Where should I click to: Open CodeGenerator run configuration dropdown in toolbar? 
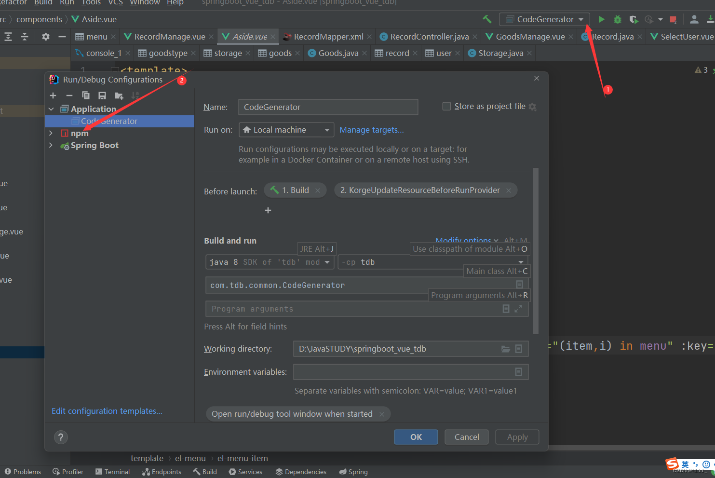tap(544, 19)
